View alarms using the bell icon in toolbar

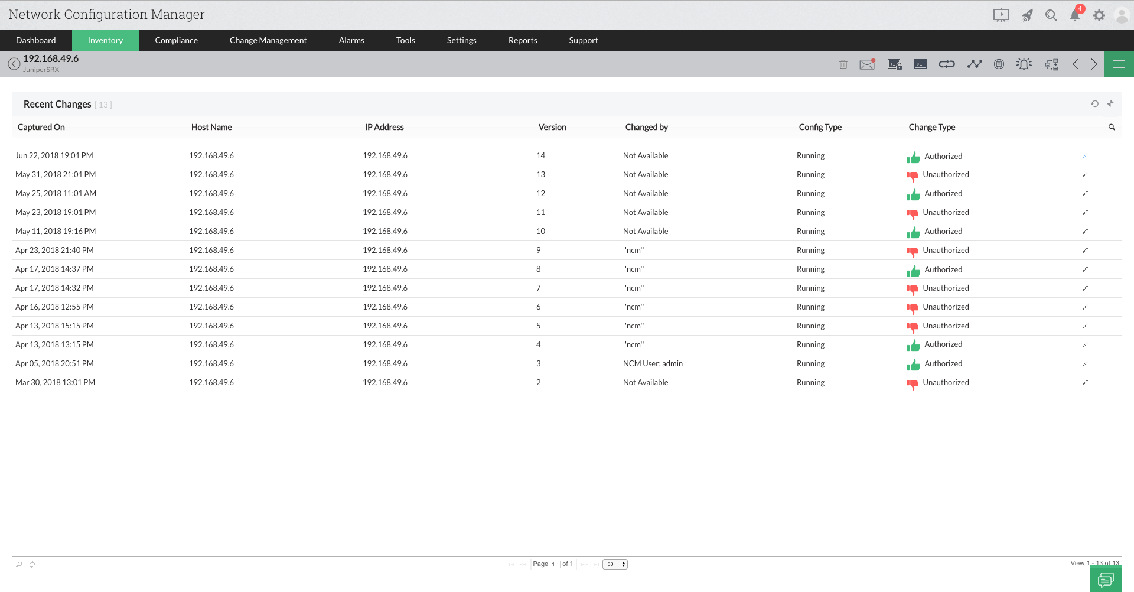tap(1023, 64)
